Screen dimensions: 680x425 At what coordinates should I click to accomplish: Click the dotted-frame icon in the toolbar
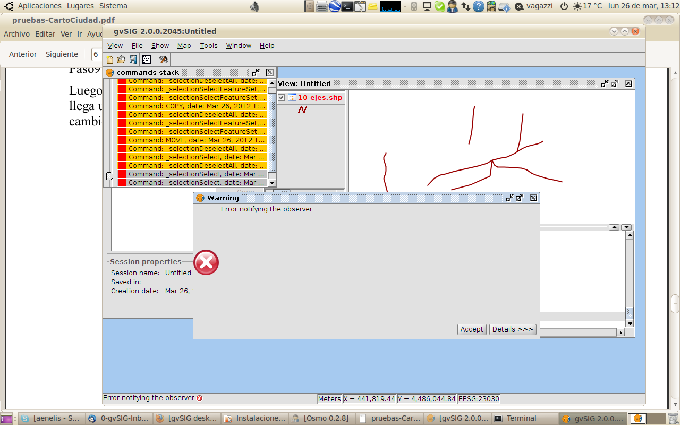click(147, 59)
